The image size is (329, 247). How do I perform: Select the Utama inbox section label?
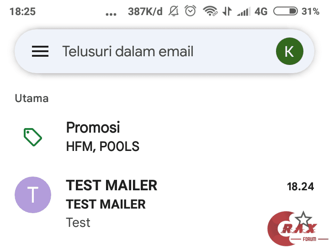pos(32,98)
